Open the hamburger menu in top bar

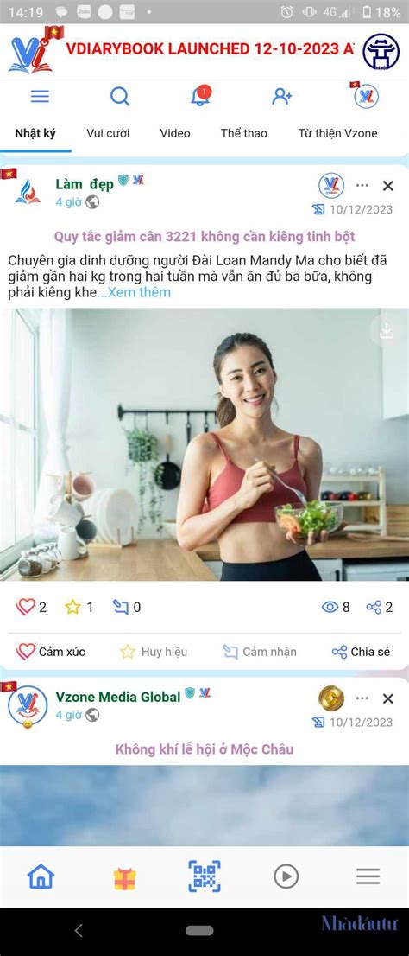click(x=41, y=96)
